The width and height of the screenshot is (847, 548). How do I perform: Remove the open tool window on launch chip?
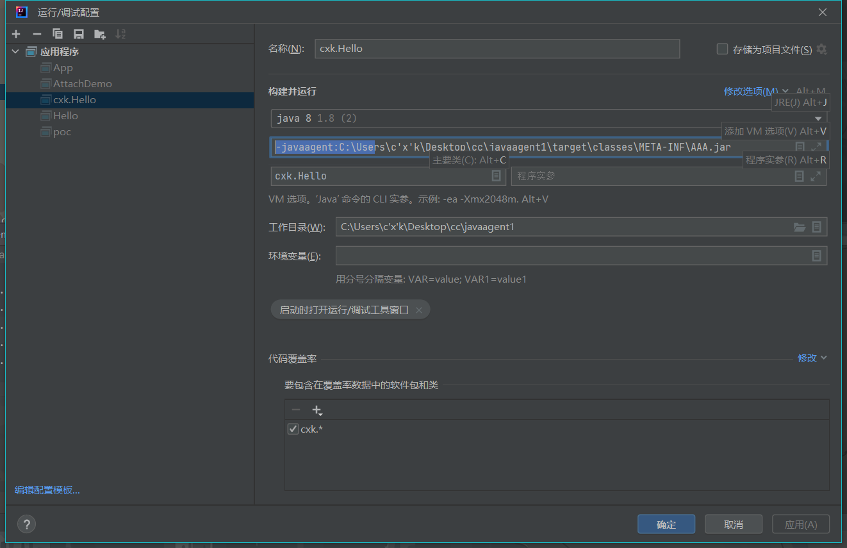(419, 310)
